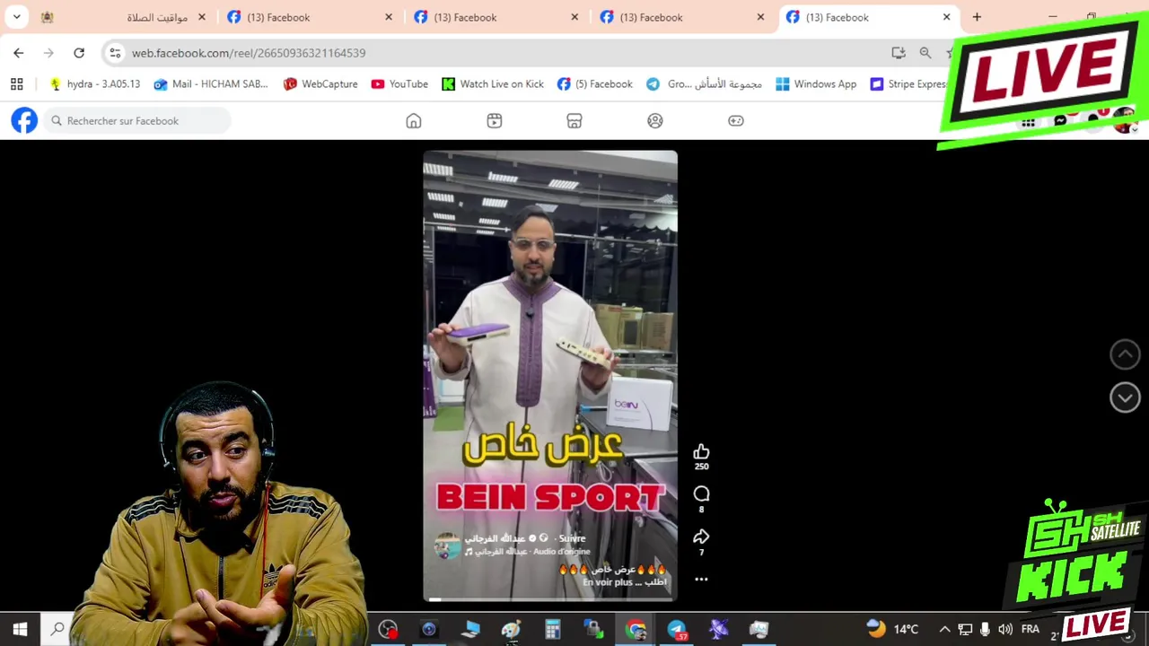
Task: Open the Facebook Marketplace icon
Action: pos(574,121)
